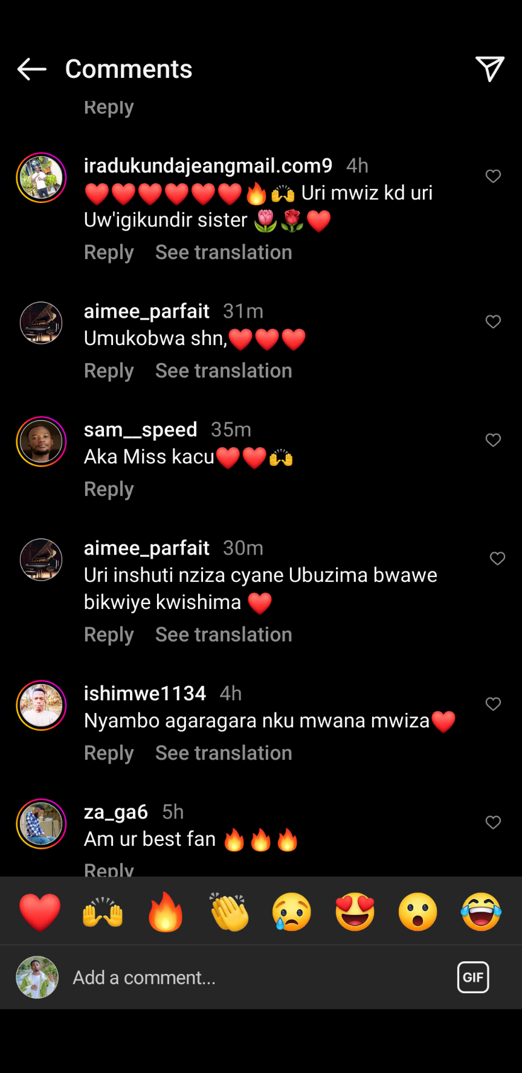Like sam__speed's comment with heart
The height and width of the screenshot is (1073, 522).
(493, 440)
